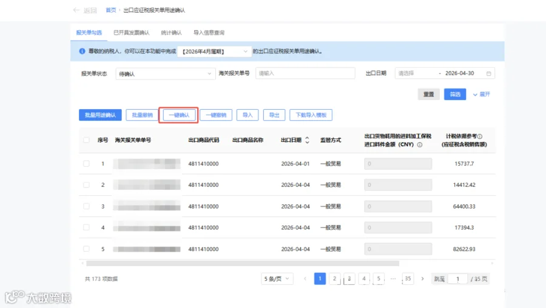This screenshot has height=308, width=546.
Task: Toggle the select-all header checkbox
Action: click(x=86, y=140)
